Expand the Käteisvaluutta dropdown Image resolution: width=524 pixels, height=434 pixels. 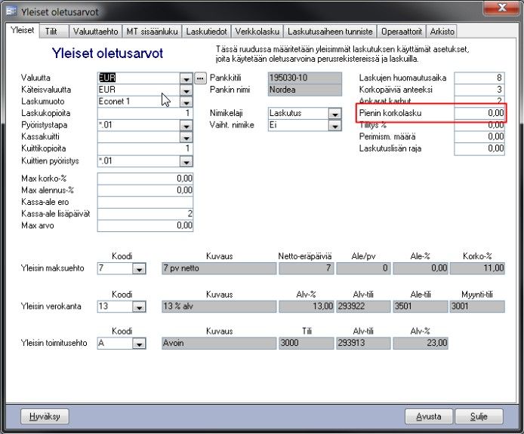click(186, 90)
